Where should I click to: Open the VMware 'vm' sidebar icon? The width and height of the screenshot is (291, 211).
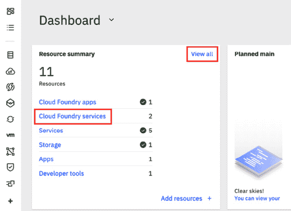point(10,135)
